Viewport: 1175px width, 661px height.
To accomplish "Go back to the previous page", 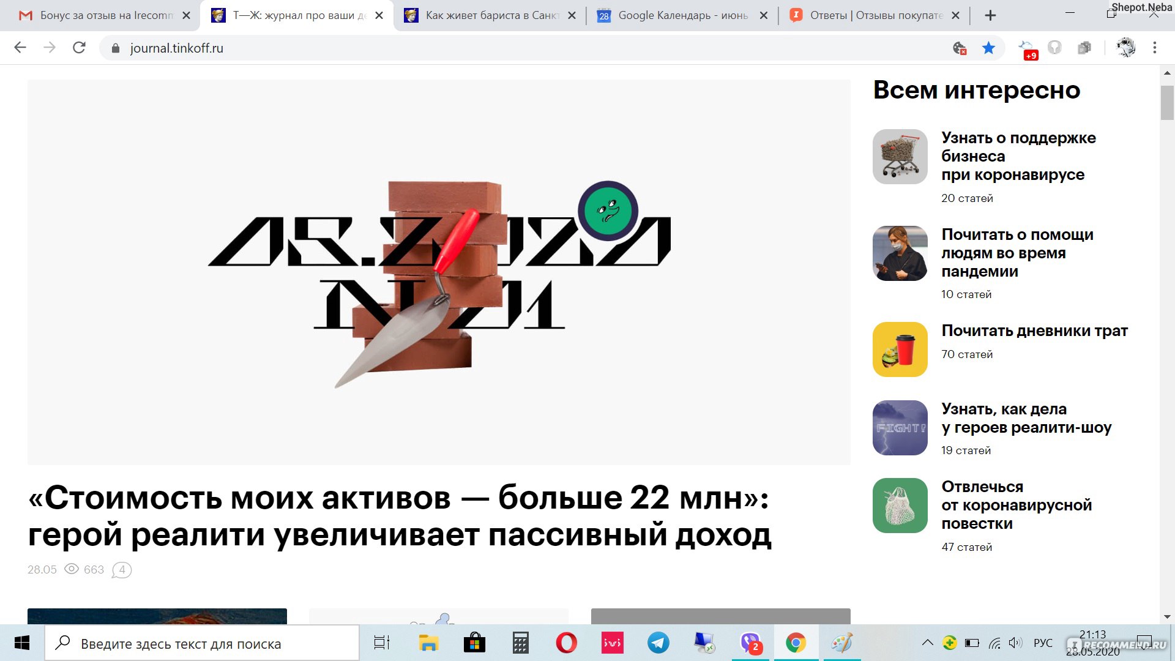I will click(x=20, y=48).
